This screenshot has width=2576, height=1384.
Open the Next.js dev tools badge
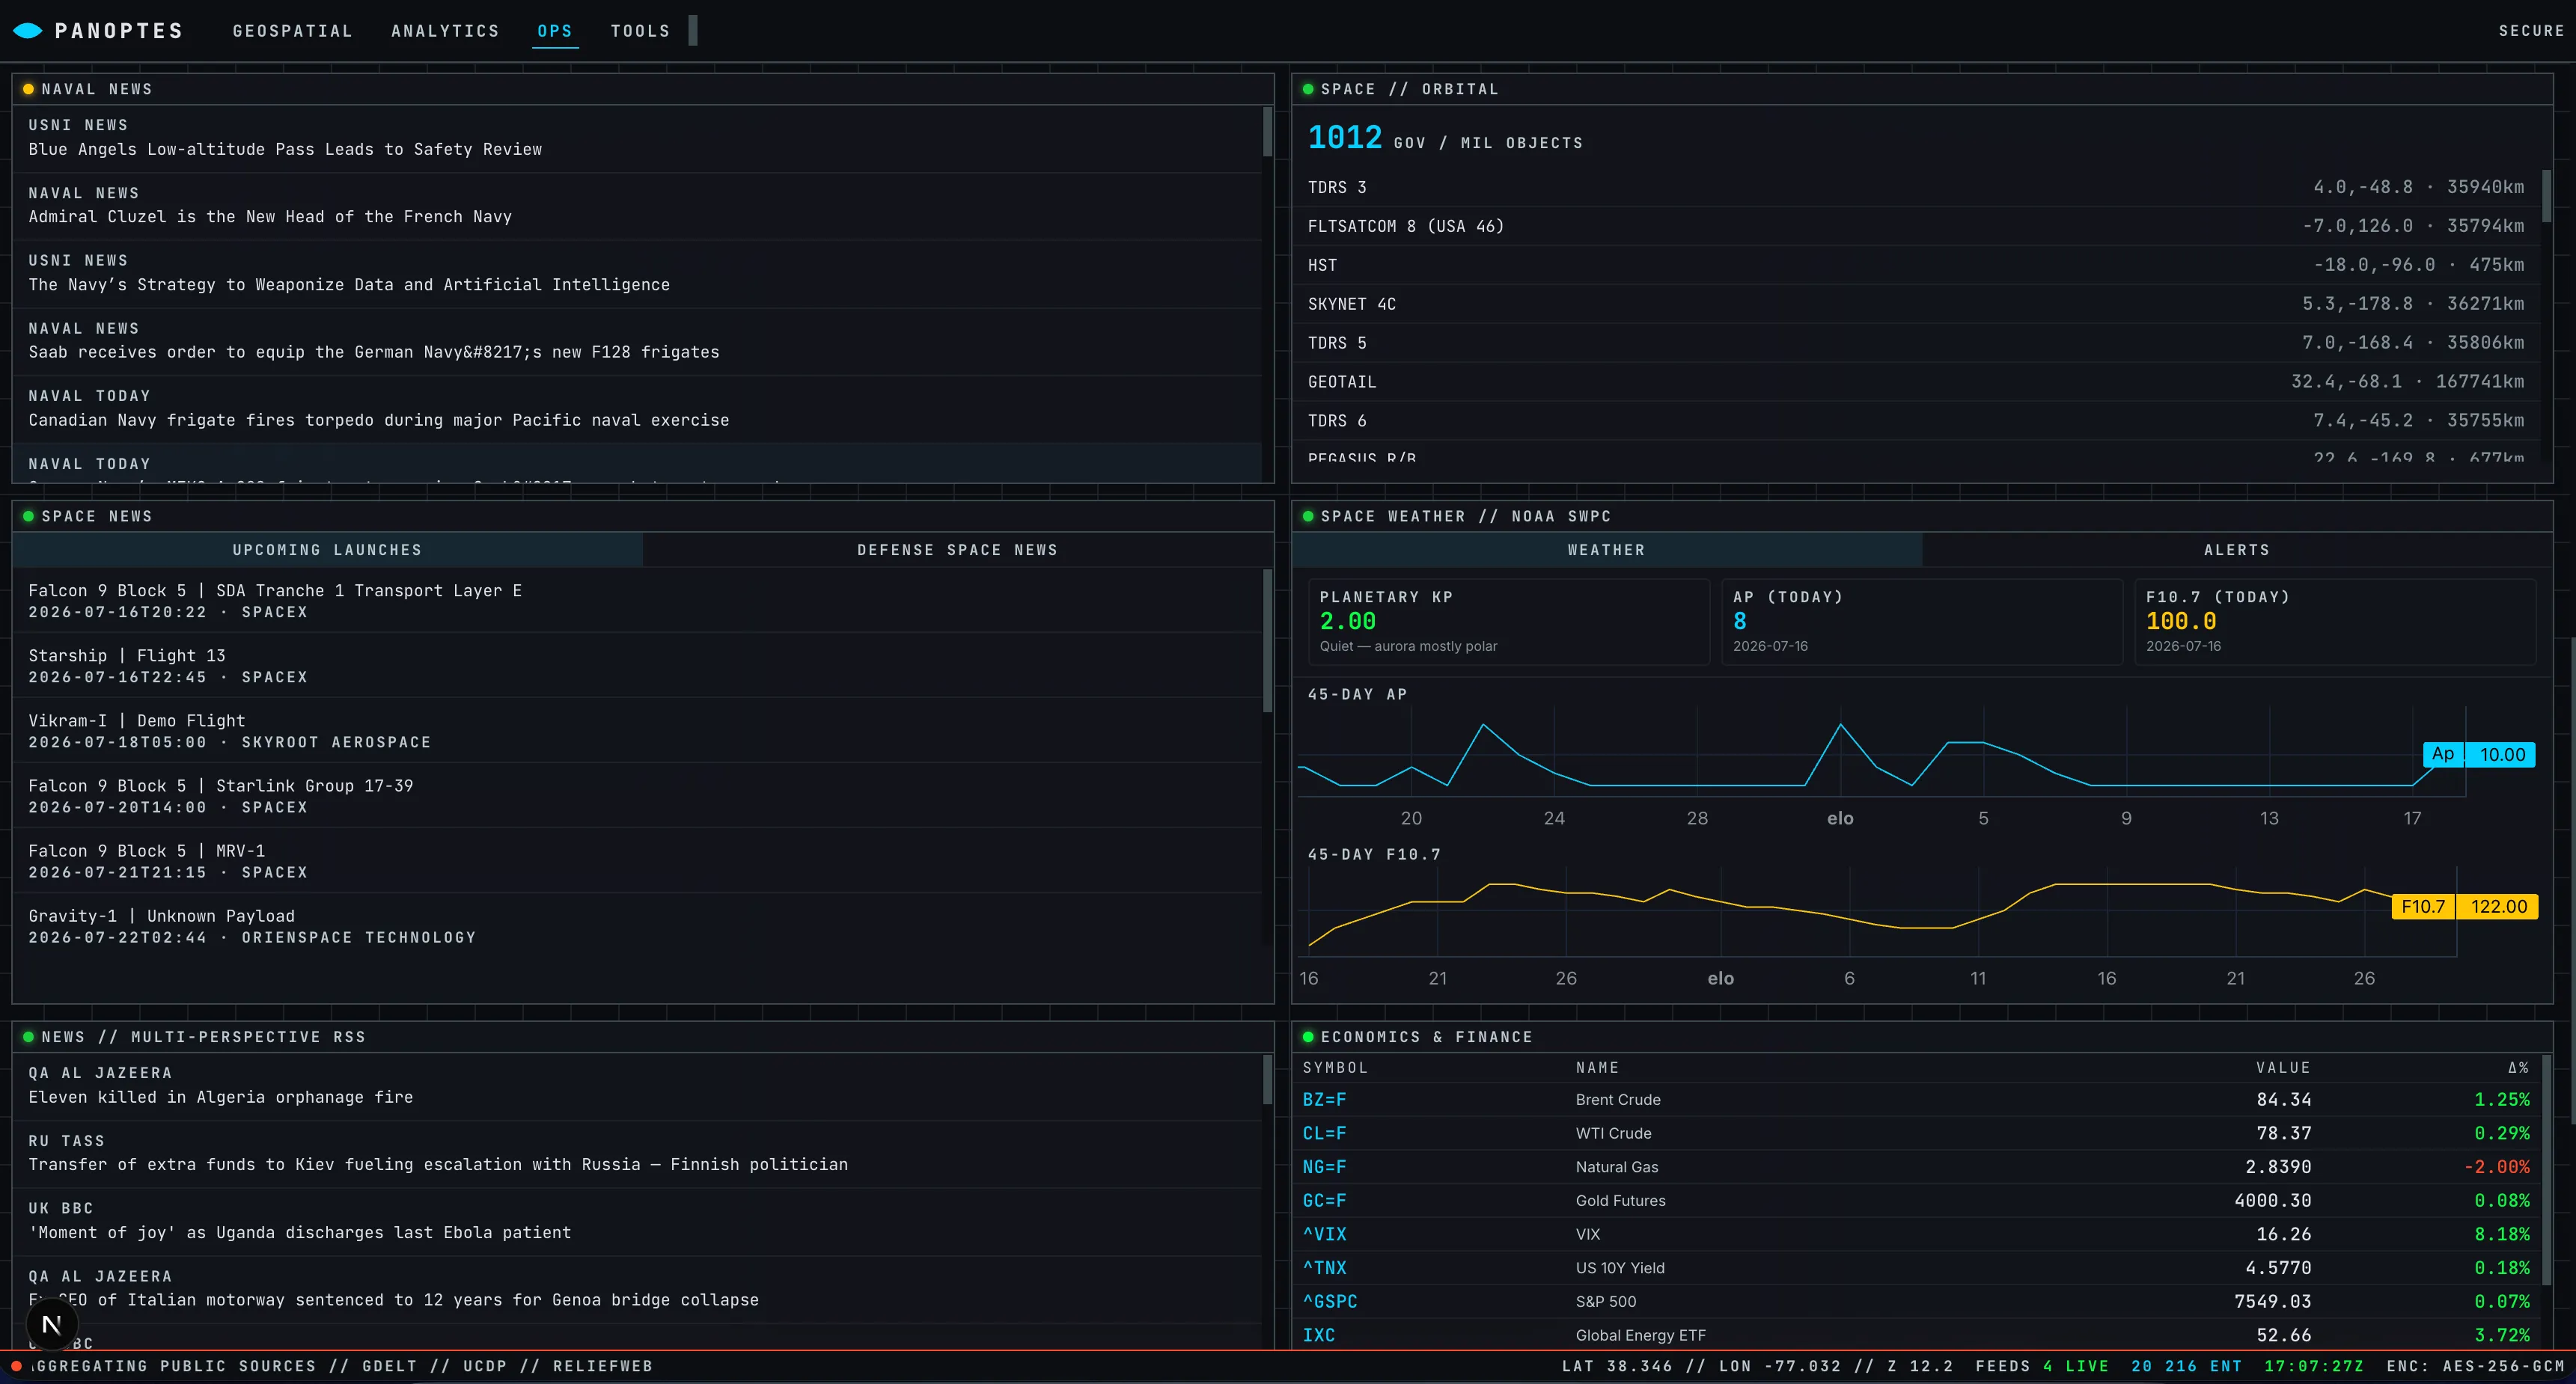(x=51, y=1324)
